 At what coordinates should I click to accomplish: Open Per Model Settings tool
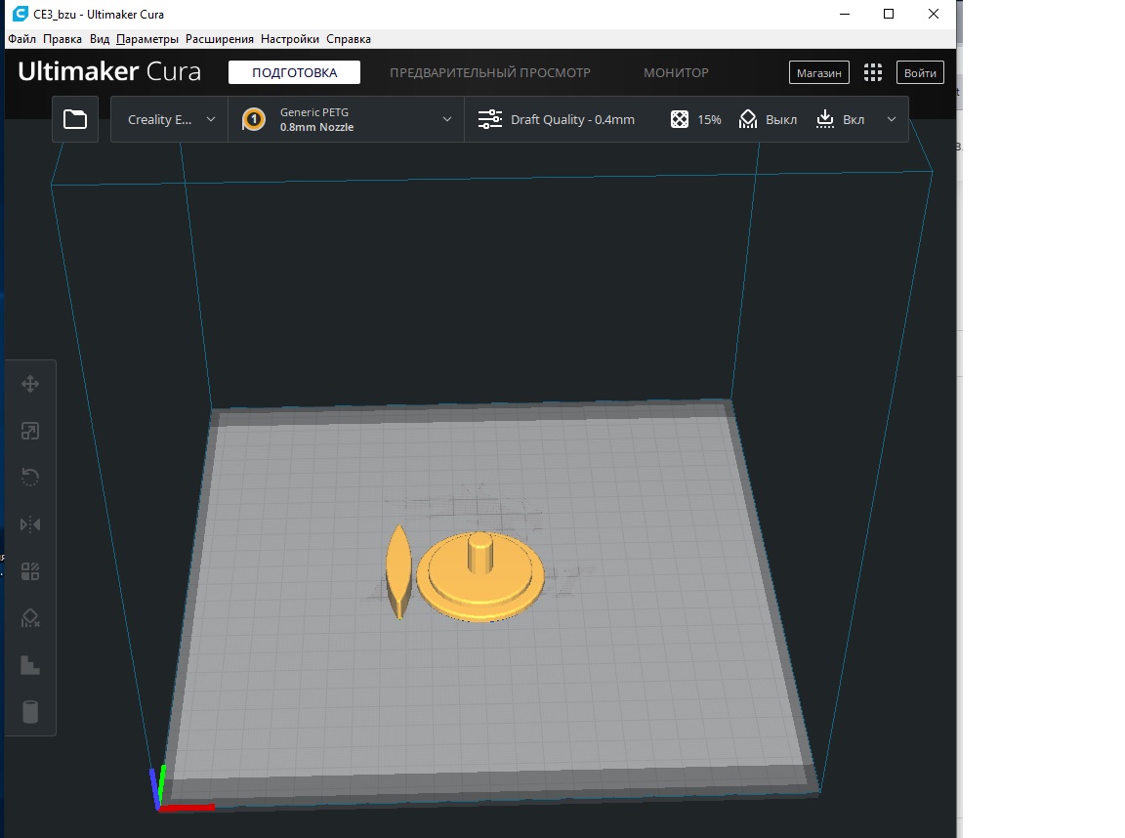(30, 571)
